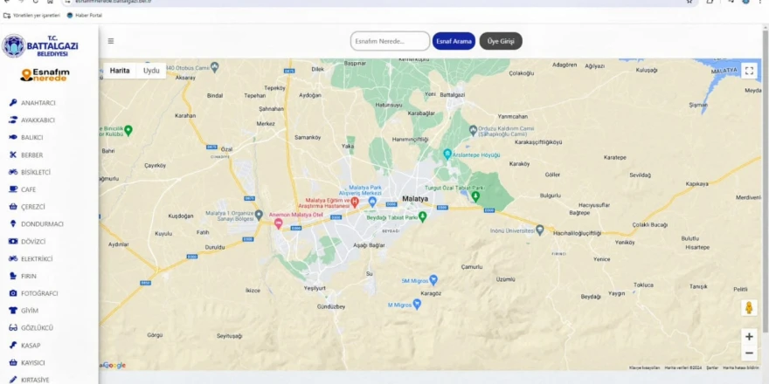Click the İnönü Üniversitesi map marker
The height and width of the screenshot is (384, 769).
(540, 230)
